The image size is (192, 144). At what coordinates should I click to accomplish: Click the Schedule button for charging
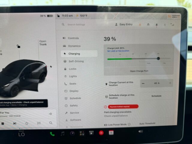point(156,96)
